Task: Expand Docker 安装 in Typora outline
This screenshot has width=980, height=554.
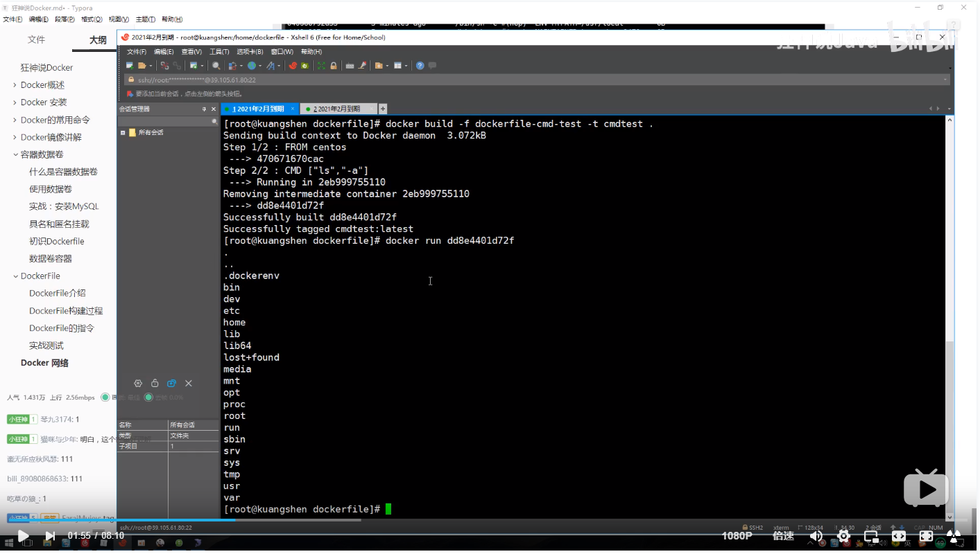Action: coord(15,102)
